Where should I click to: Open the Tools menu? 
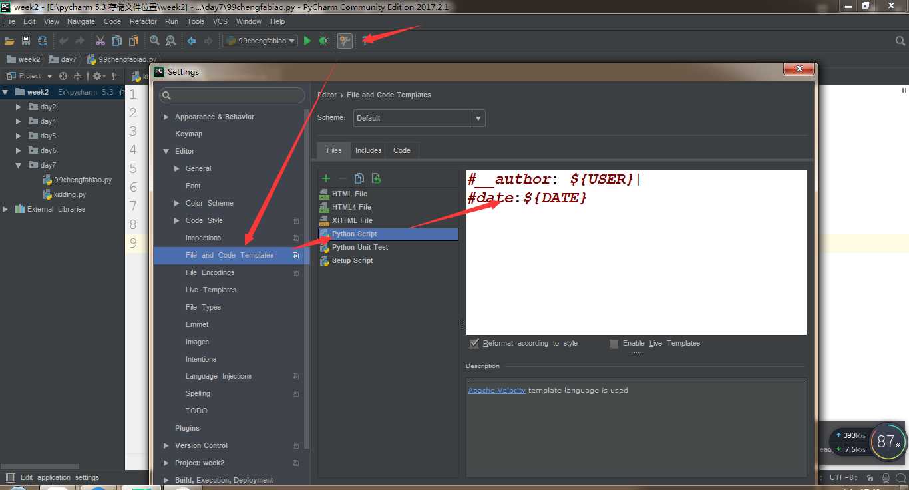[x=196, y=21]
